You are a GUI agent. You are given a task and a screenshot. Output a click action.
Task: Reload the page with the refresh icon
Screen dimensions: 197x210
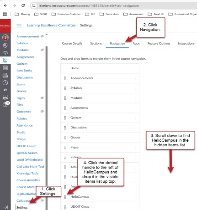(23, 5)
